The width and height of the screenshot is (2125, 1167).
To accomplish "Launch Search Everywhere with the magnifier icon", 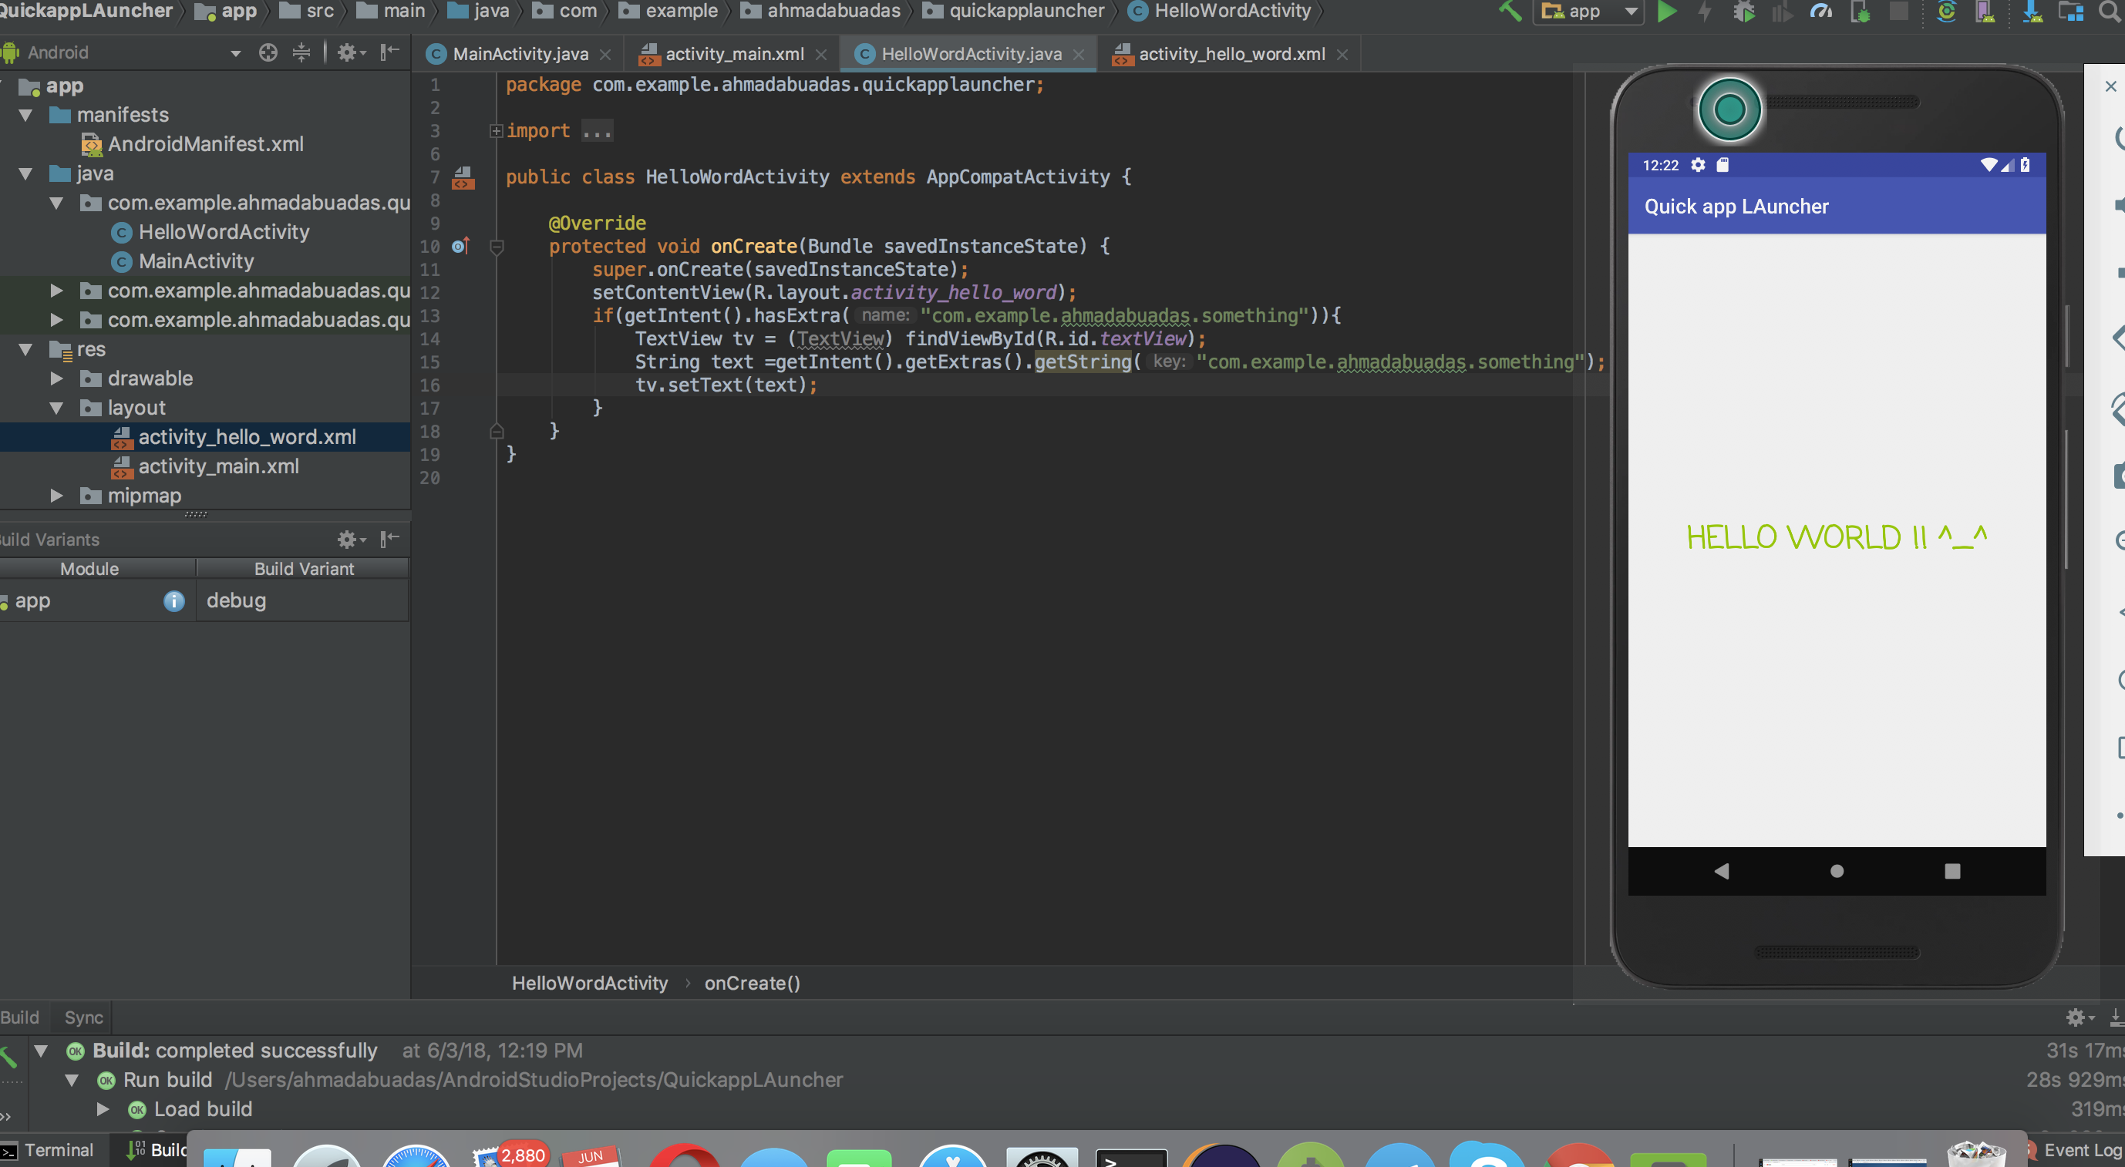I will pos(2110,12).
